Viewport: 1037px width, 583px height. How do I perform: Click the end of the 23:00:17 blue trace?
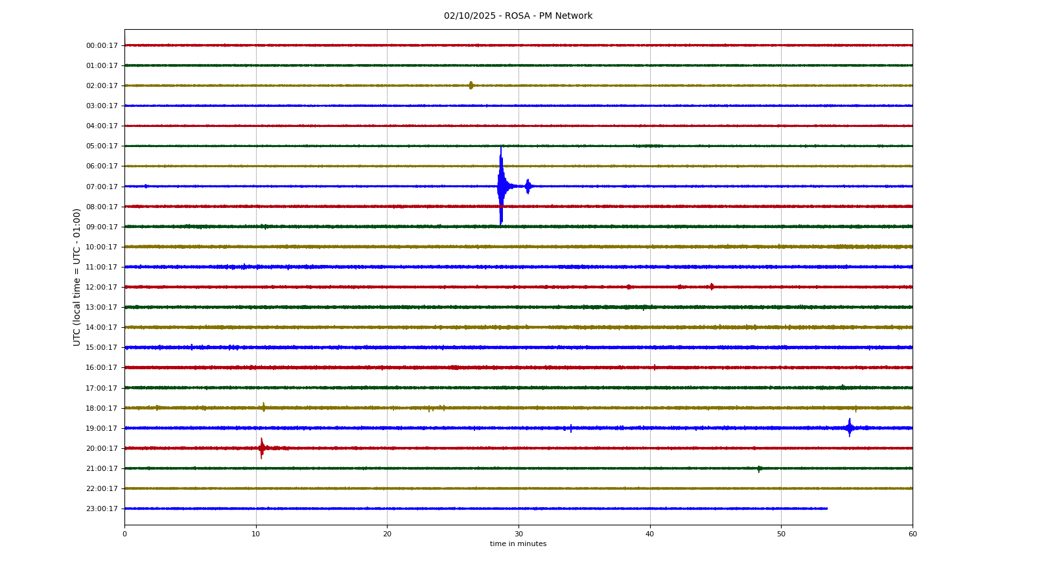[x=826, y=509]
